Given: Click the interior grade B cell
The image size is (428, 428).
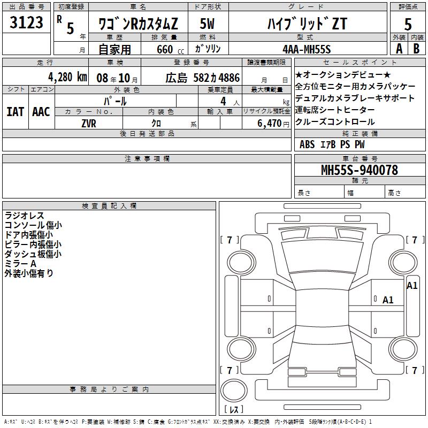Looking at the screenshot, I should (x=417, y=49).
